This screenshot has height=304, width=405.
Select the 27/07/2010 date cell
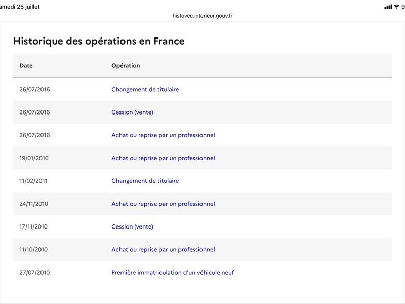point(34,273)
